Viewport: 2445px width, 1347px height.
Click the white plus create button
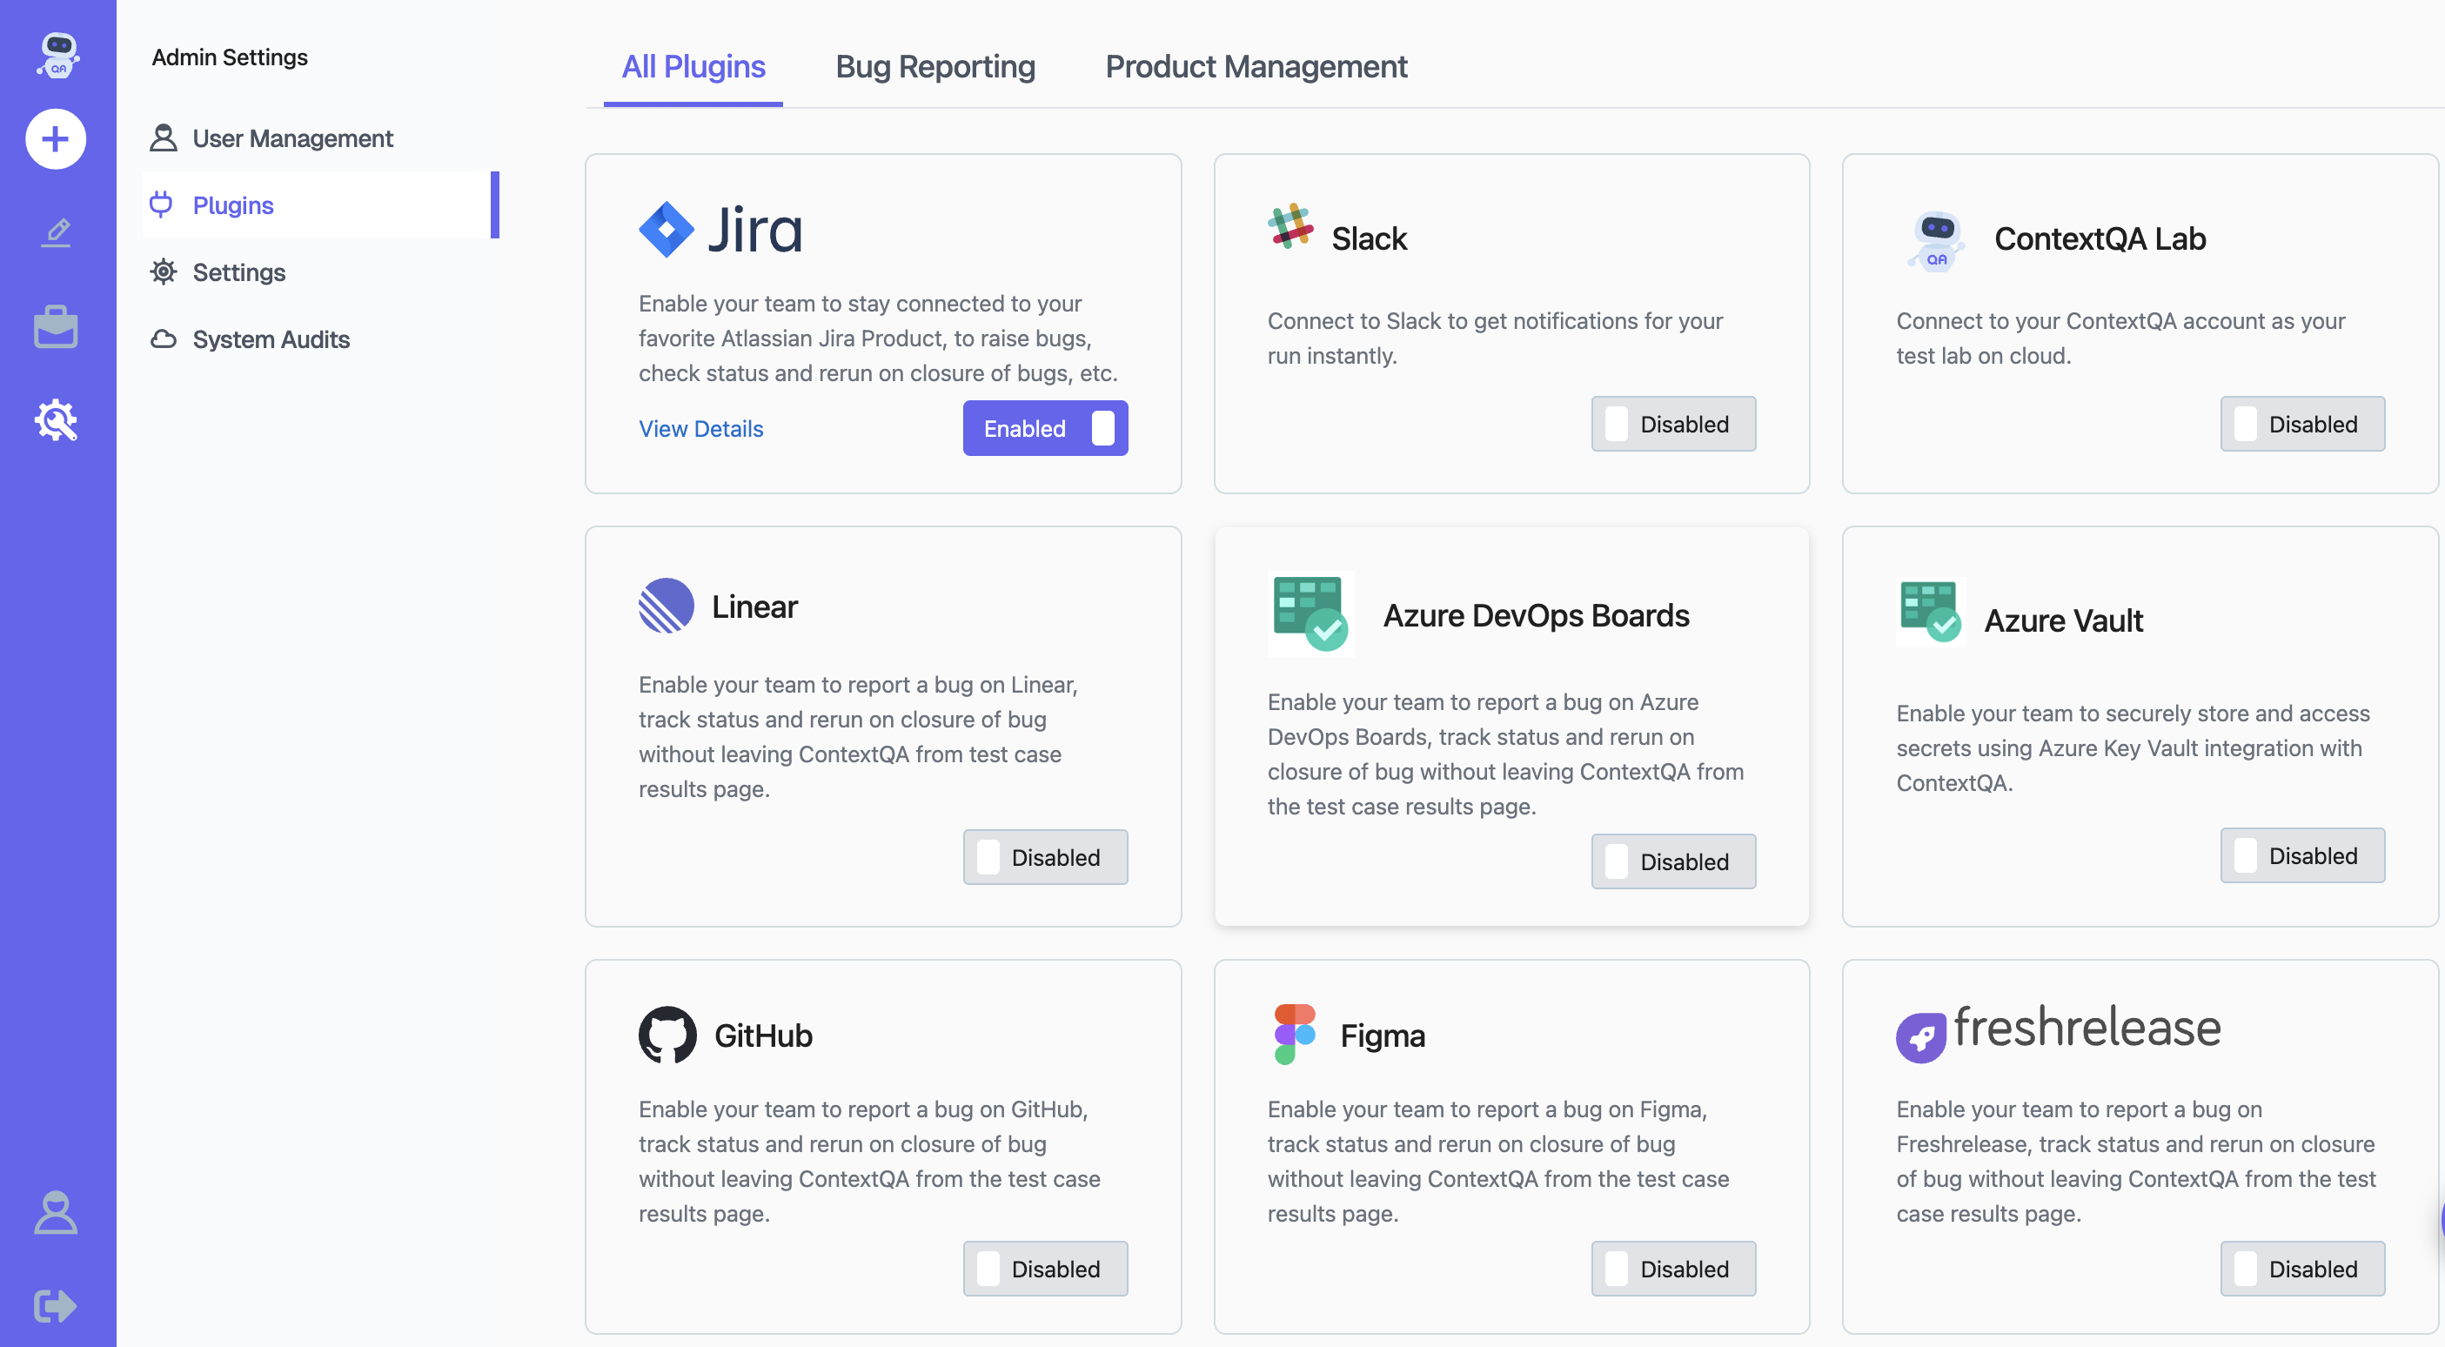tap(56, 139)
